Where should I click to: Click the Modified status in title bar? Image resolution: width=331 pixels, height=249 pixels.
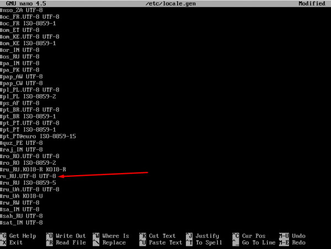tap(312, 3)
